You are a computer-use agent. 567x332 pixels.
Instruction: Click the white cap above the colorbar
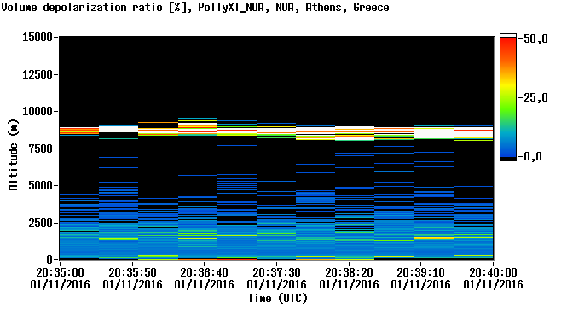[508, 36]
